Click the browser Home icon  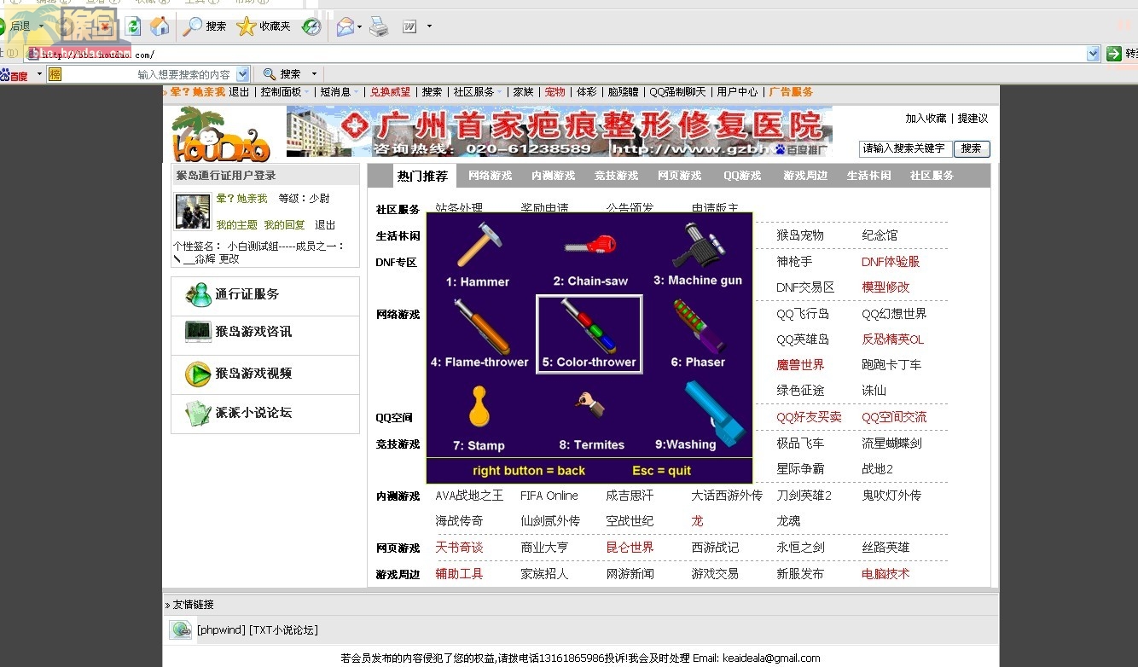pos(160,26)
